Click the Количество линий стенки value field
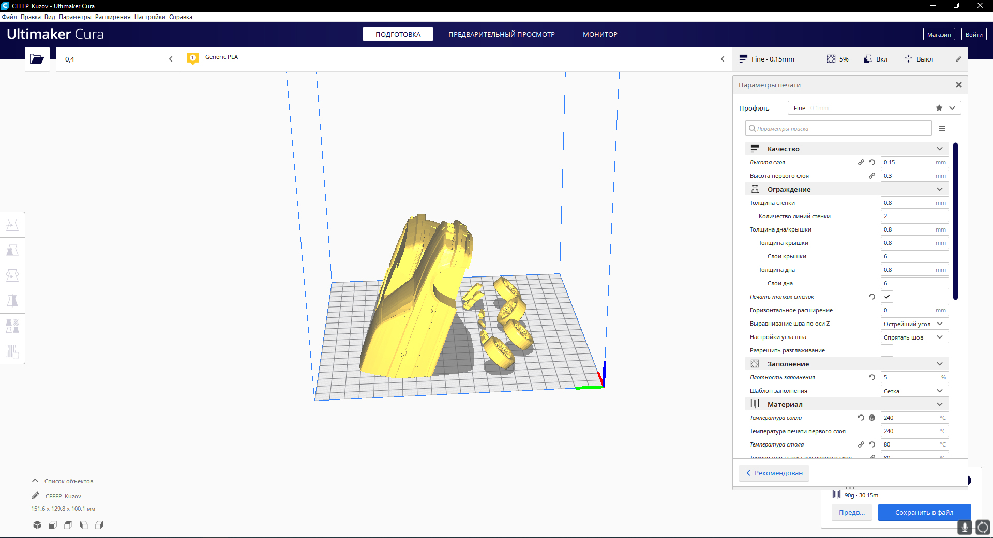The image size is (993, 538). click(x=914, y=216)
